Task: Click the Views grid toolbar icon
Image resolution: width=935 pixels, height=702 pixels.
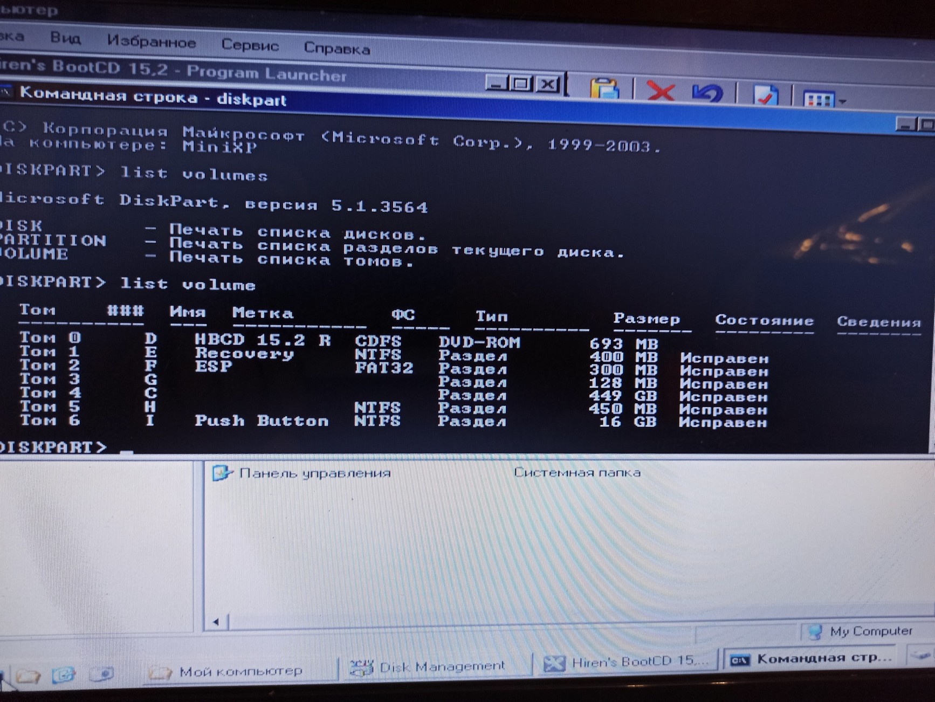Action: tap(818, 99)
